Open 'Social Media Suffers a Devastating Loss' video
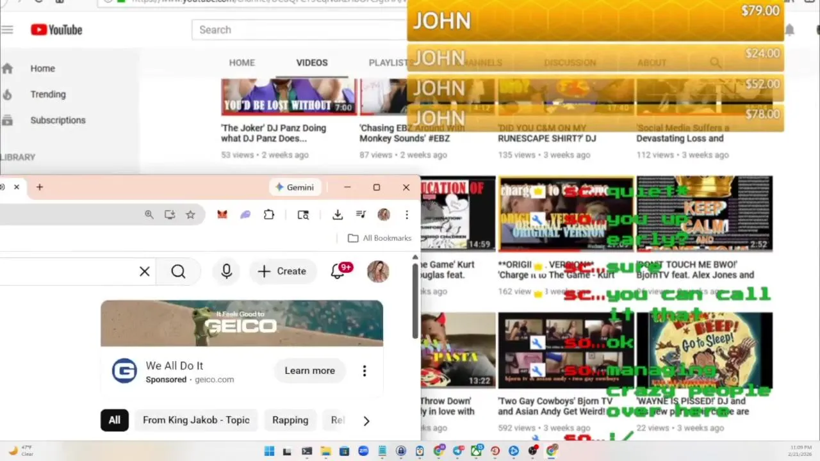 [683, 133]
